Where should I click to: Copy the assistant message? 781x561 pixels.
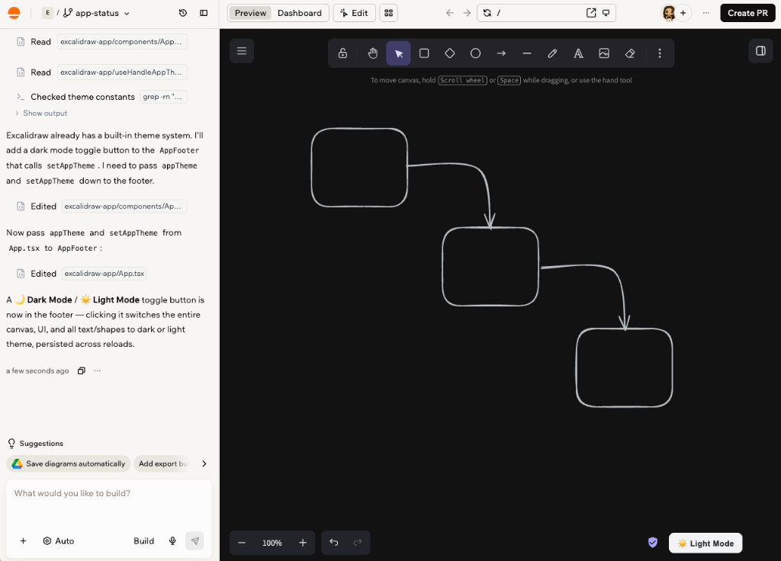82,370
